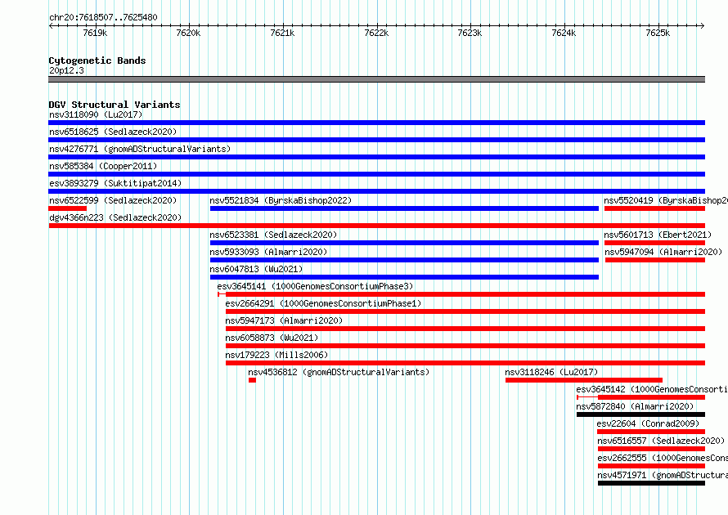Click the nsv585384 (Cooper2011) label
The image size is (728, 515).
(x=103, y=166)
